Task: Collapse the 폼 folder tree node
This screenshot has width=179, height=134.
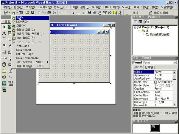Action: click(139, 31)
